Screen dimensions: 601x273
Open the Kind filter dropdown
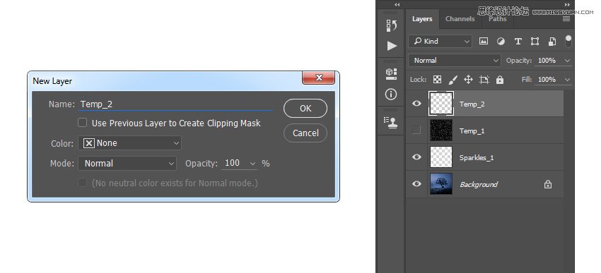click(440, 42)
